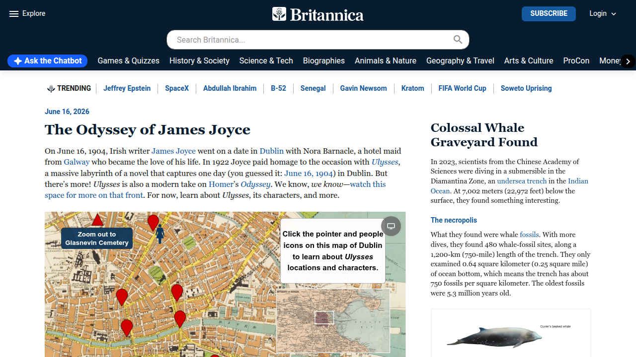
Task: Click Zoom out to Glasnevin Cemetery button
Action: pos(97,238)
